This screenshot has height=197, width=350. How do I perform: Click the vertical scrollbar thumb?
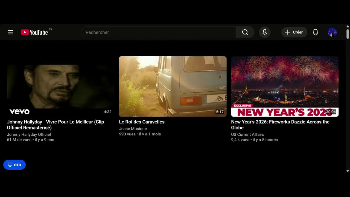(x=348, y=34)
